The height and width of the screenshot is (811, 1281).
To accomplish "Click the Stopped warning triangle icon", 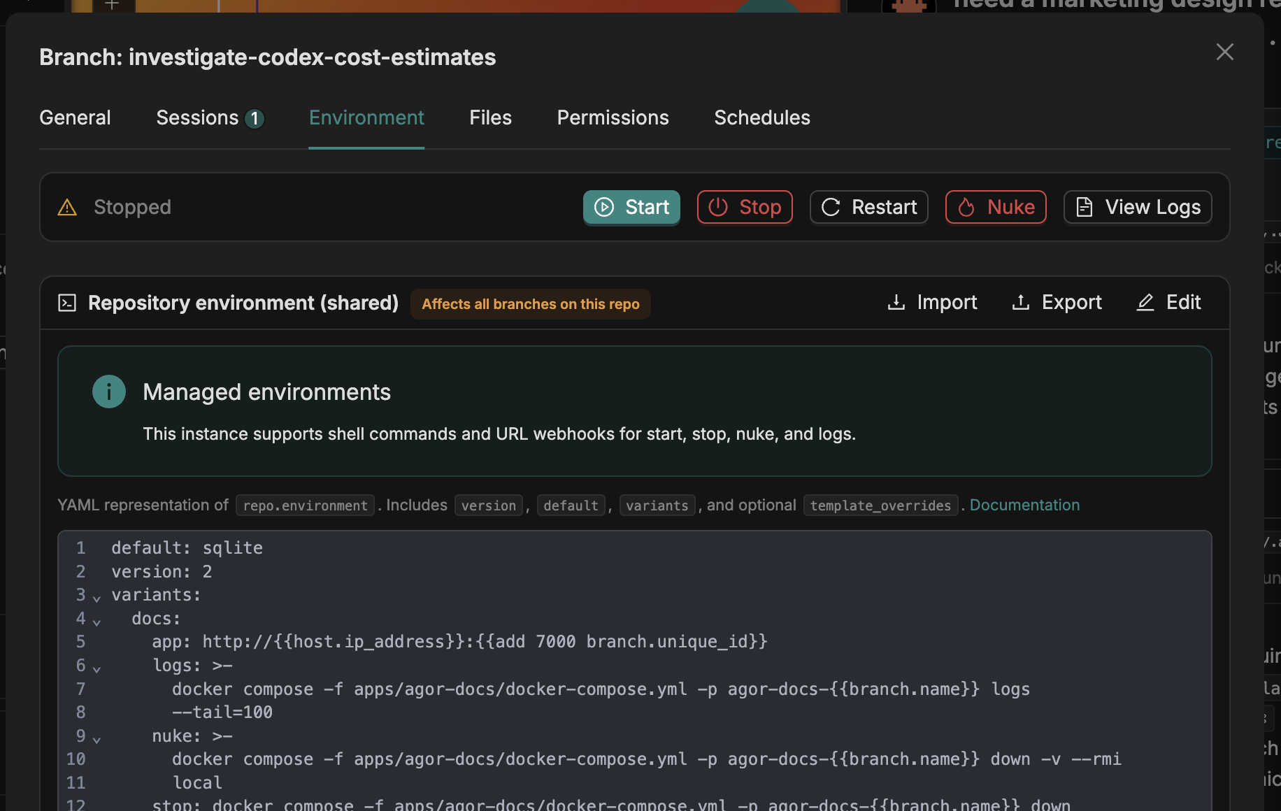I will [x=67, y=207].
